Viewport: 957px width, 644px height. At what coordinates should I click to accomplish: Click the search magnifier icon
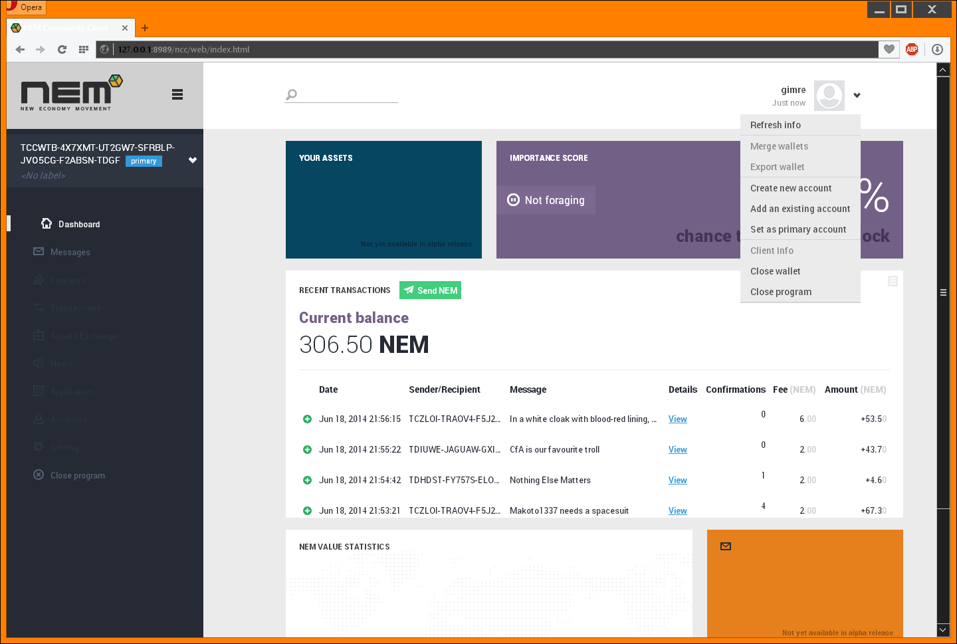[x=291, y=94]
